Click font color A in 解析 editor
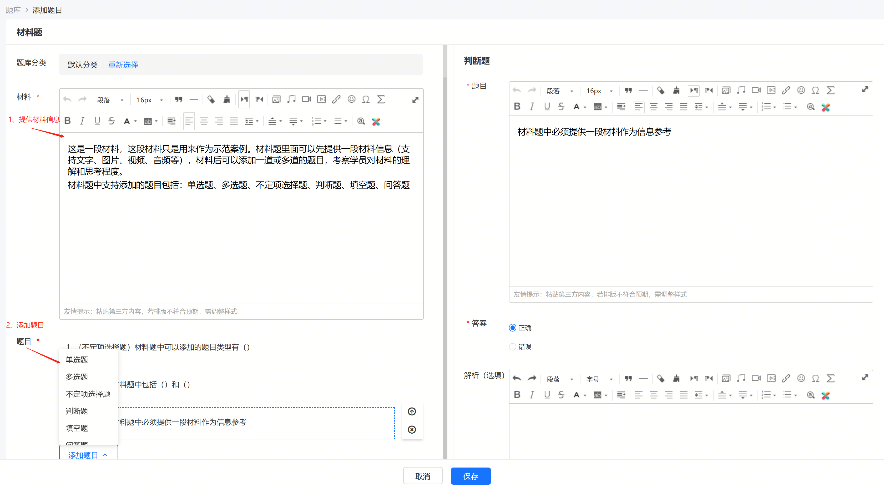The height and width of the screenshot is (487, 884). 576,395
